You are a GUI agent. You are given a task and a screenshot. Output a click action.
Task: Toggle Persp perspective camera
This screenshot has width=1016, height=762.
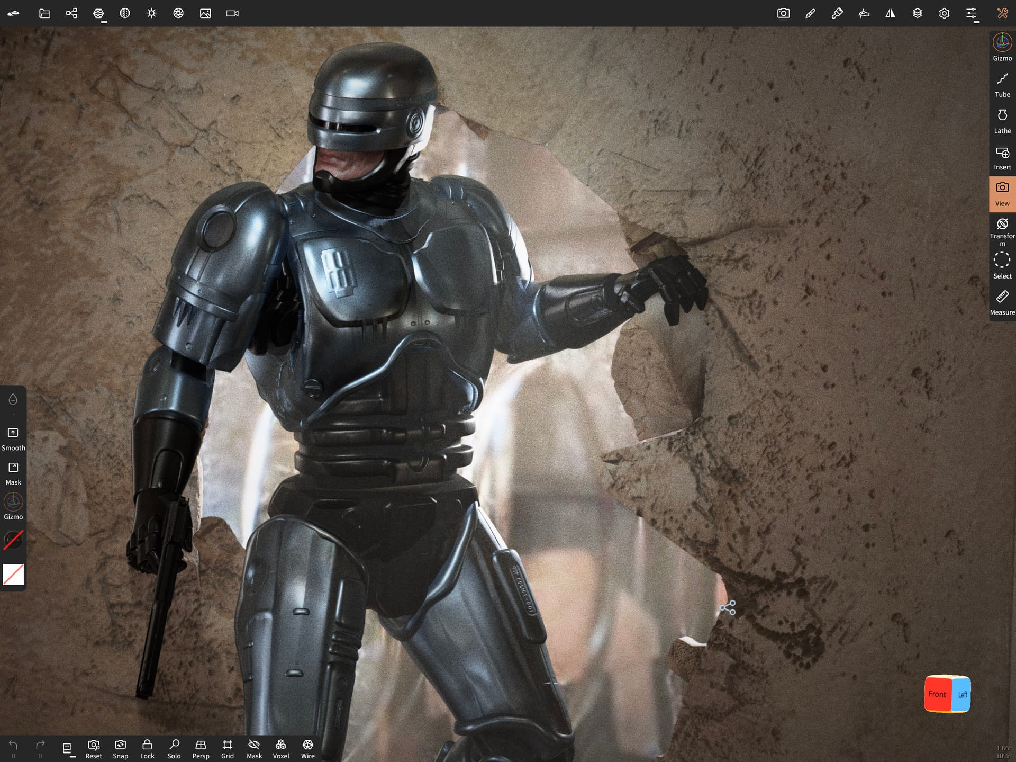coord(201,749)
